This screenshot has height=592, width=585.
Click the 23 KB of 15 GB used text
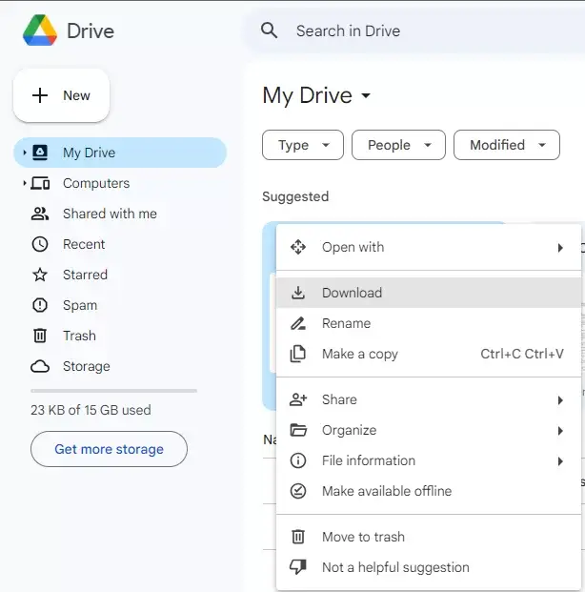click(91, 410)
